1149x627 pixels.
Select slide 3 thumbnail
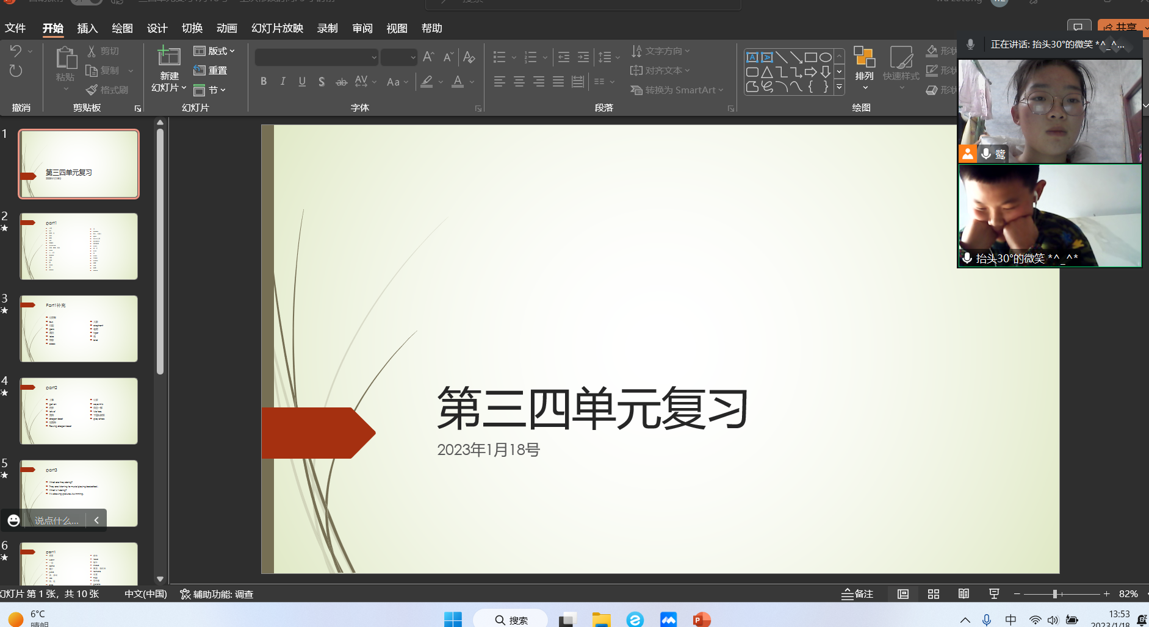(x=79, y=329)
